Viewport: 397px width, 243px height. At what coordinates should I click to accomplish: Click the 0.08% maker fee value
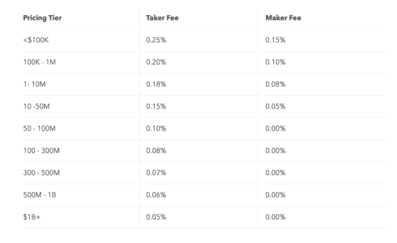[275, 84]
